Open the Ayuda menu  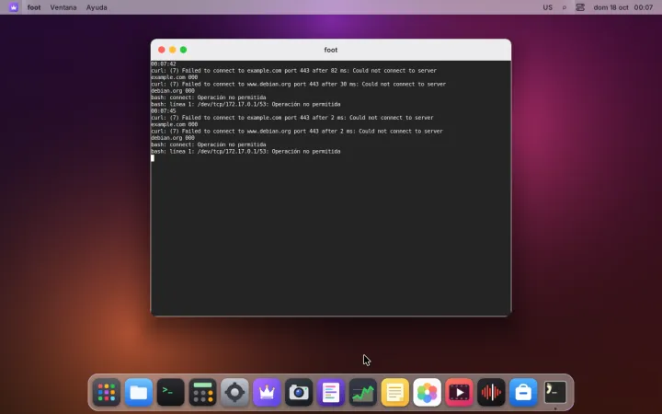[x=97, y=7]
